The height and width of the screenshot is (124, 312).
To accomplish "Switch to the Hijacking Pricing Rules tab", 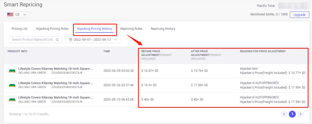I will [52, 29].
